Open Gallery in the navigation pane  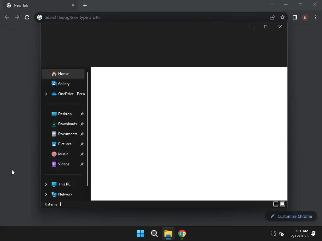point(63,83)
